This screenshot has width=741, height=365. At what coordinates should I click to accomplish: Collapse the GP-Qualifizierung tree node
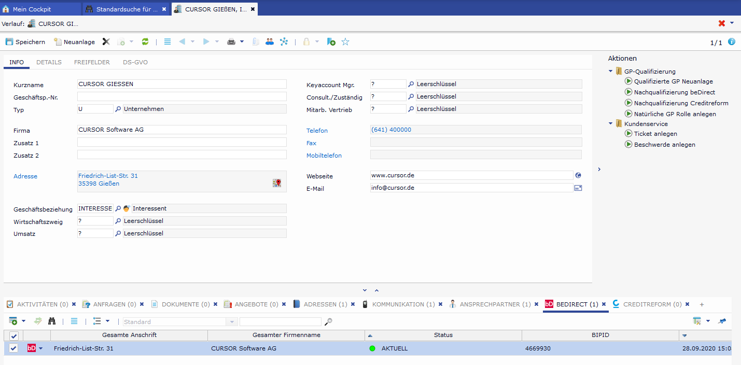611,72
